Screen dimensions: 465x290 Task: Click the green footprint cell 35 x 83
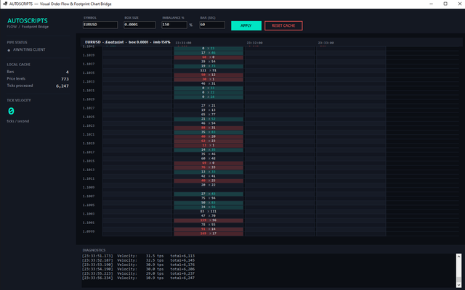[209, 132]
